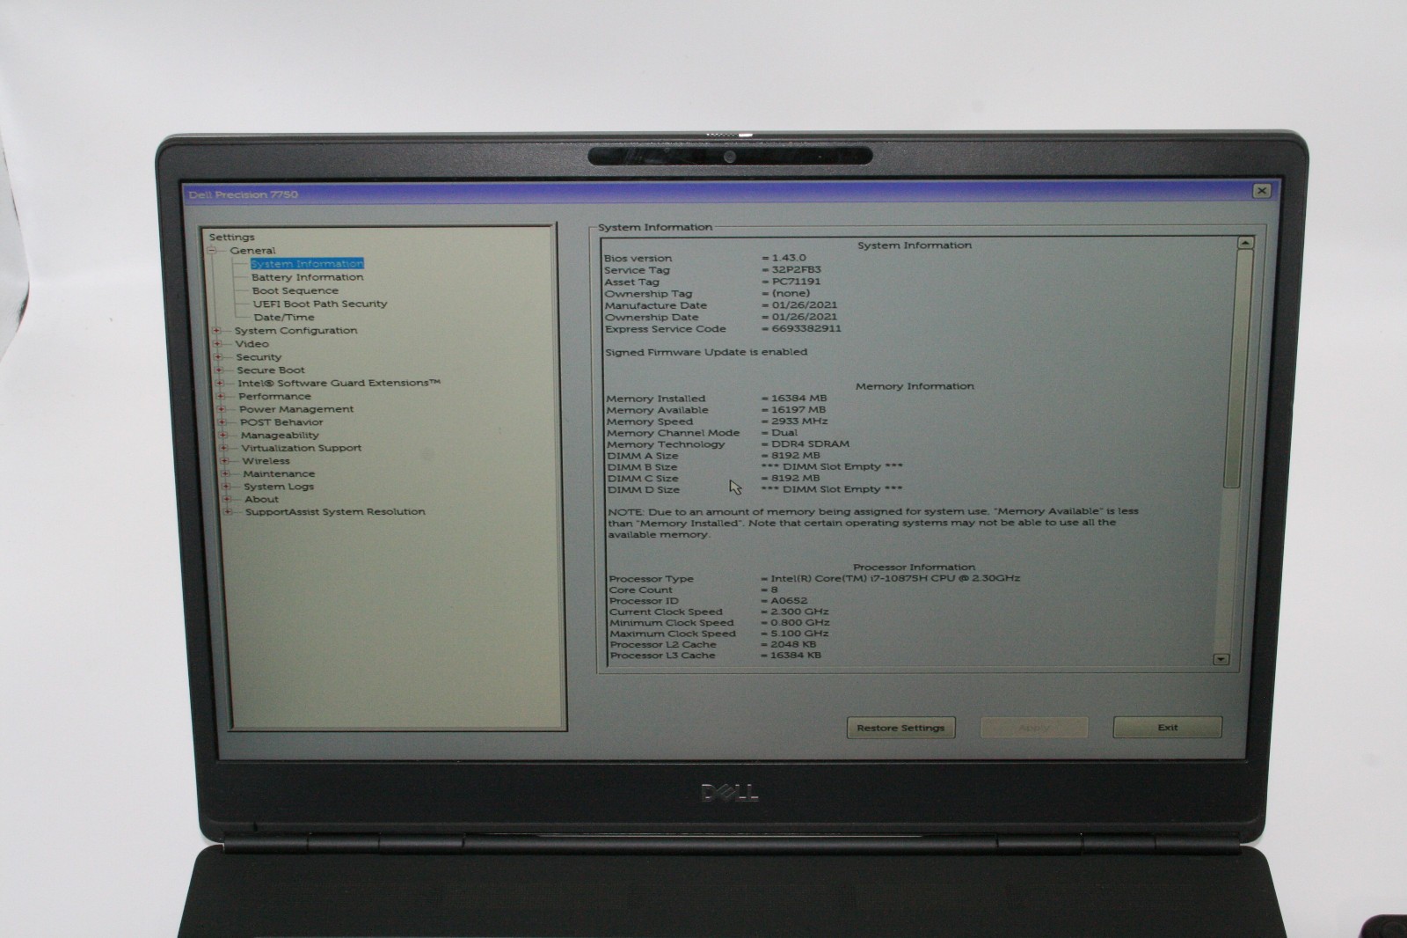Click the Exit button
This screenshot has width=1407, height=938.
coord(1167,728)
